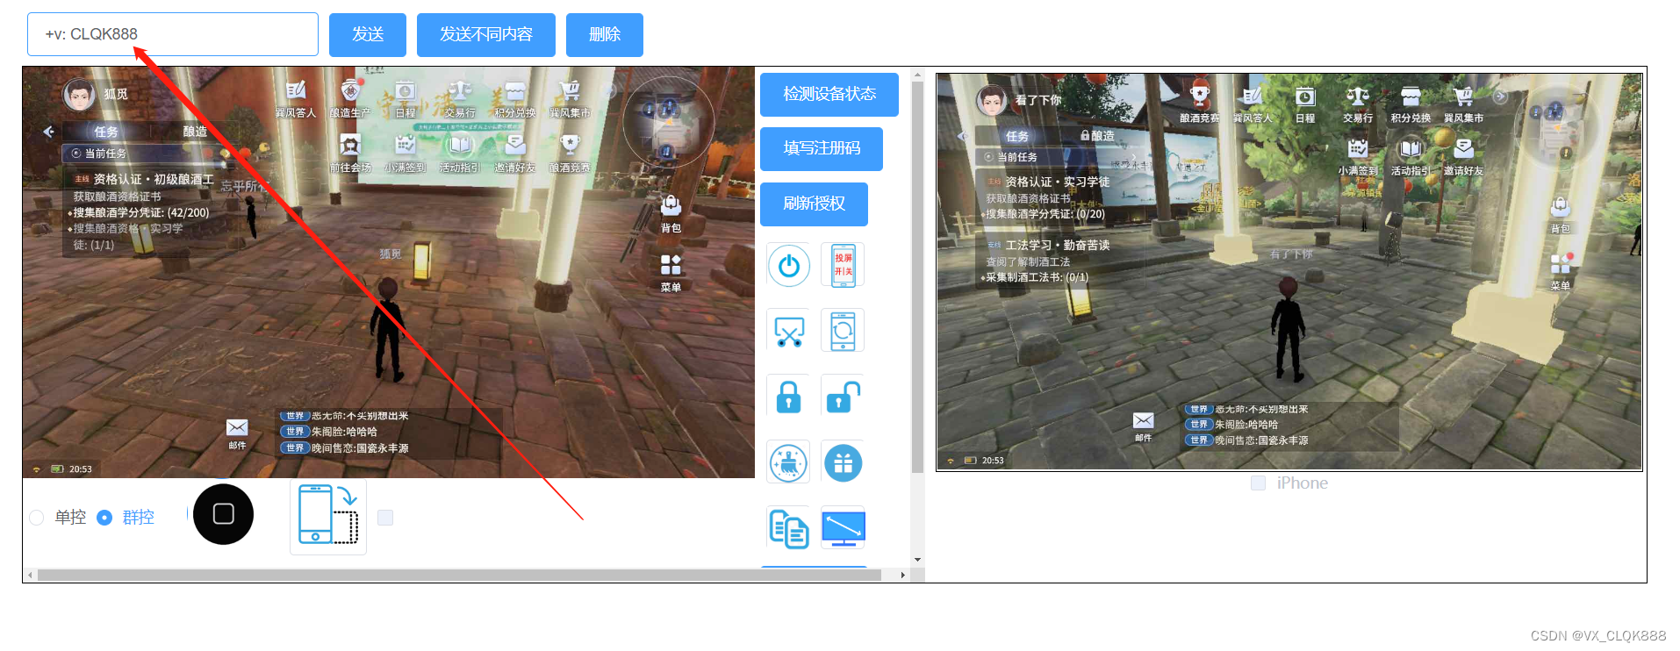Click the 发送 button
This screenshot has height=651, width=1680.
click(368, 35)
